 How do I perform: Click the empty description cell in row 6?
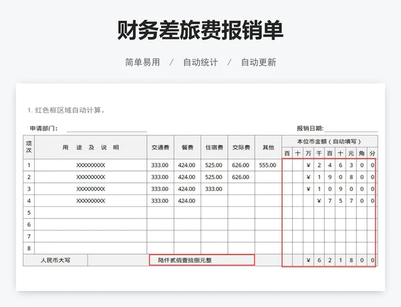pyautogui.click(x=91, y=224)
